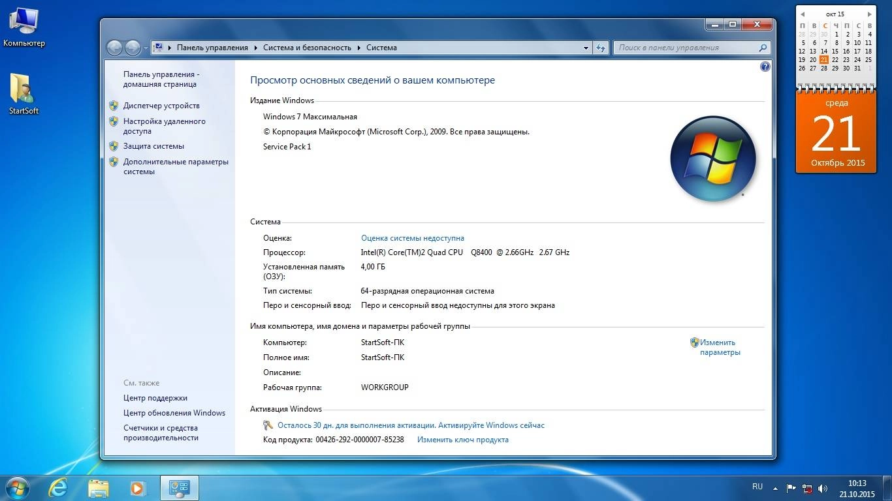This screenshot has height=501, width=892.
Task: Go back using the Explorer back arrow
Action: point(114,48)
